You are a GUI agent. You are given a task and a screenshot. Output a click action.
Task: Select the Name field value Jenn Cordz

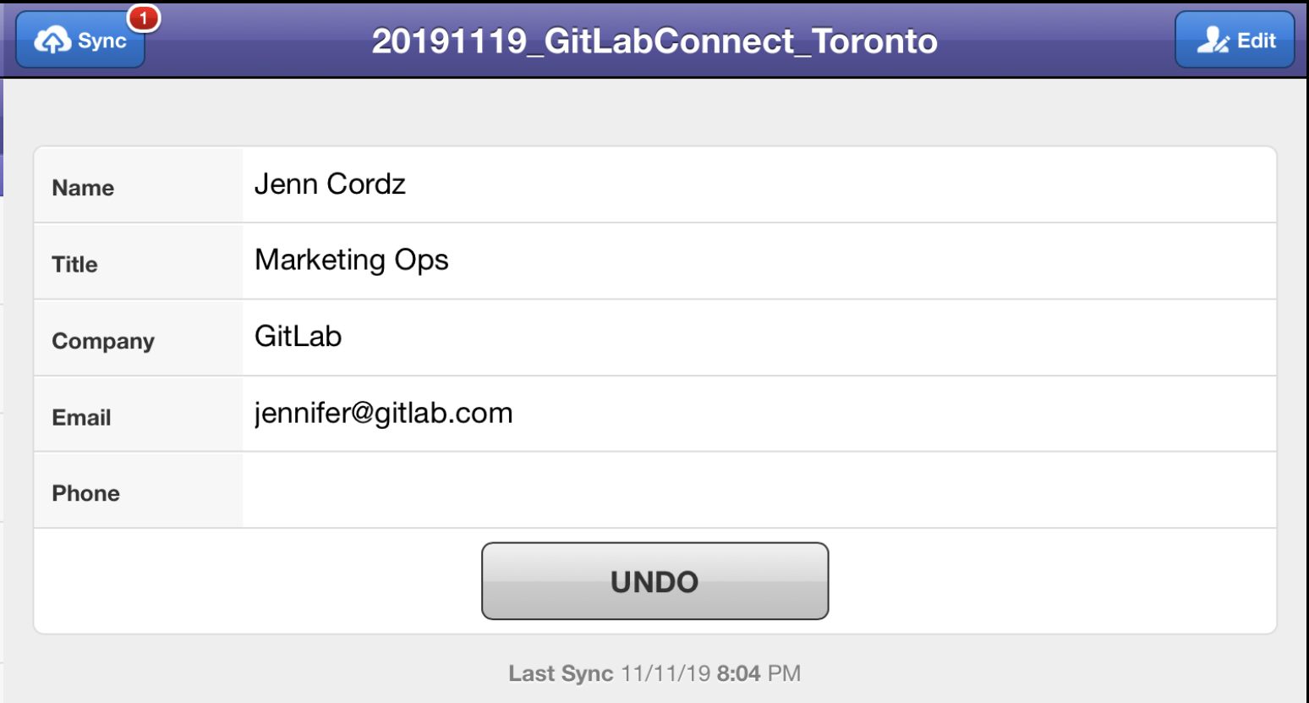tap(330, 184)
